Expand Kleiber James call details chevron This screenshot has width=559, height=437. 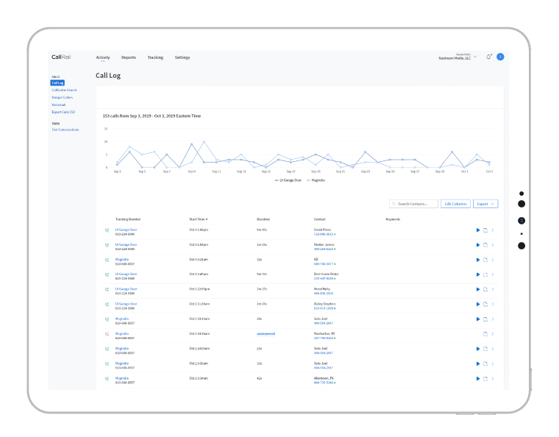pos(493,245)
